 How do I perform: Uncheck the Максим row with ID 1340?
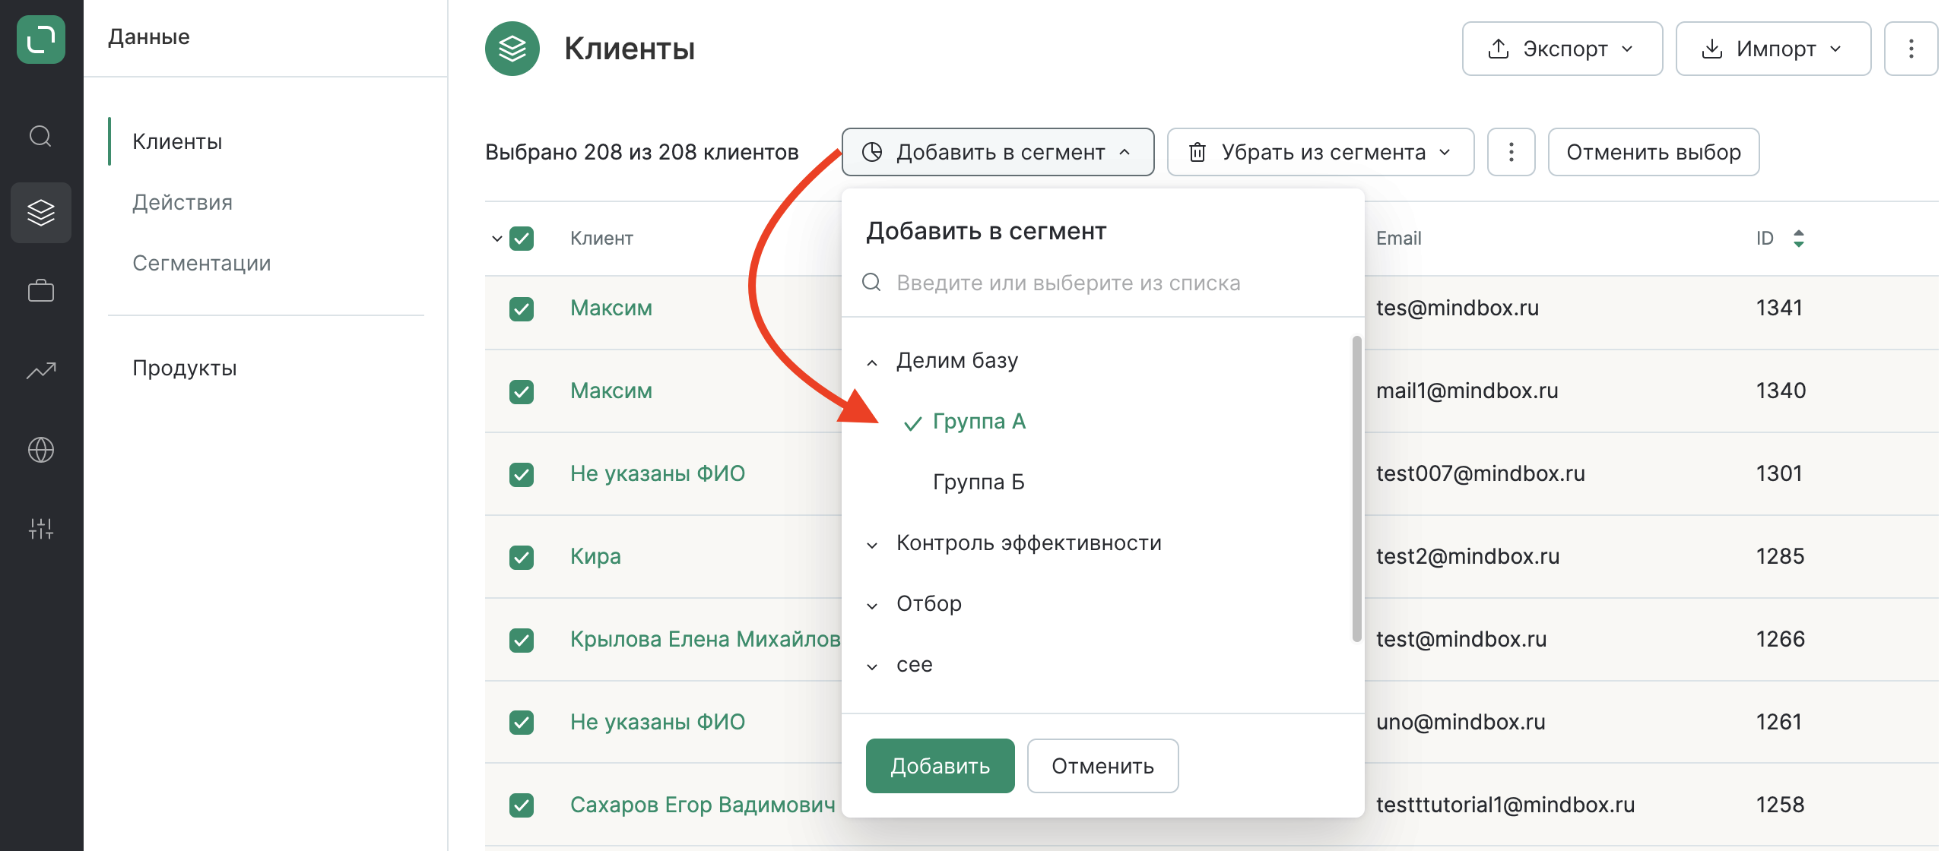522,392
